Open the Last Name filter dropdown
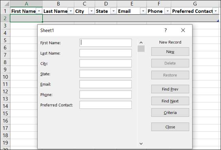The height and width of the screenshot is (150, 221). tap(70, 11)
